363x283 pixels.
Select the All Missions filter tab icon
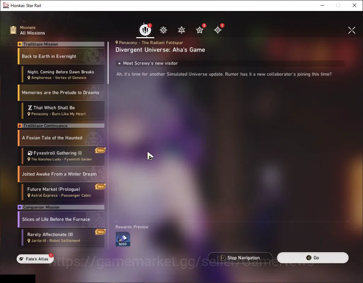click(145, 30)
